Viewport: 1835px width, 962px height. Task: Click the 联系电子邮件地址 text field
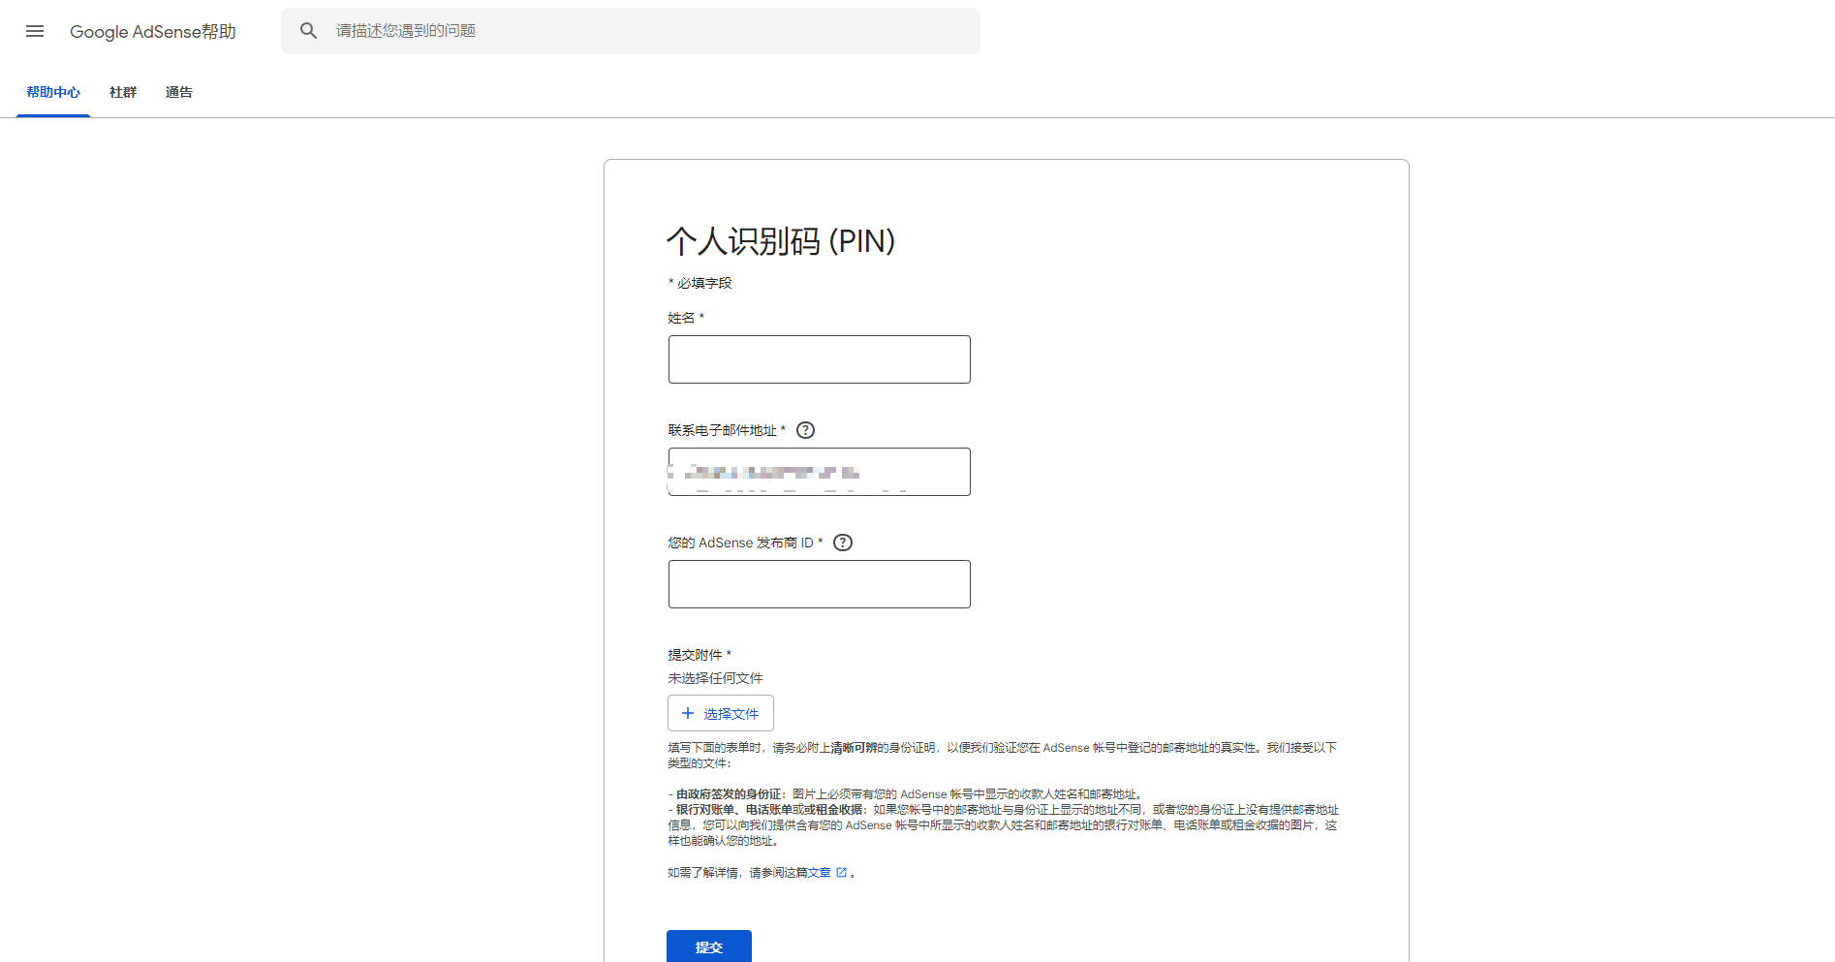819,472
